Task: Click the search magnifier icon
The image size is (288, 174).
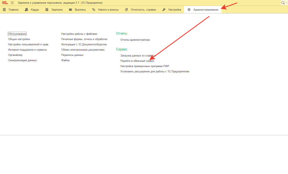Action: (x=283, y=3)
